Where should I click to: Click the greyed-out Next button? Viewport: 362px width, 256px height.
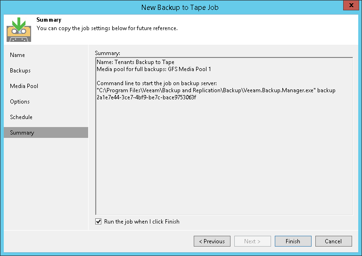pos(252,241)
